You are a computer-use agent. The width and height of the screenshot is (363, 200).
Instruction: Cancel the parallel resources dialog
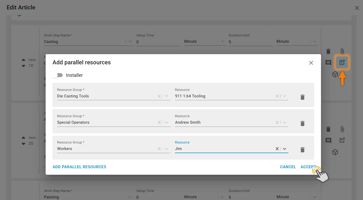pyautogui.click(x=288, y=167)
